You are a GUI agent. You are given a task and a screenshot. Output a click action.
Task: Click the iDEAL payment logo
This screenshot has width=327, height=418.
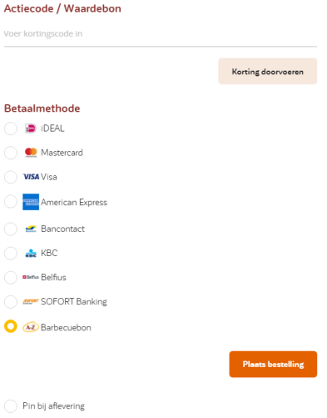tap(31, 128)
